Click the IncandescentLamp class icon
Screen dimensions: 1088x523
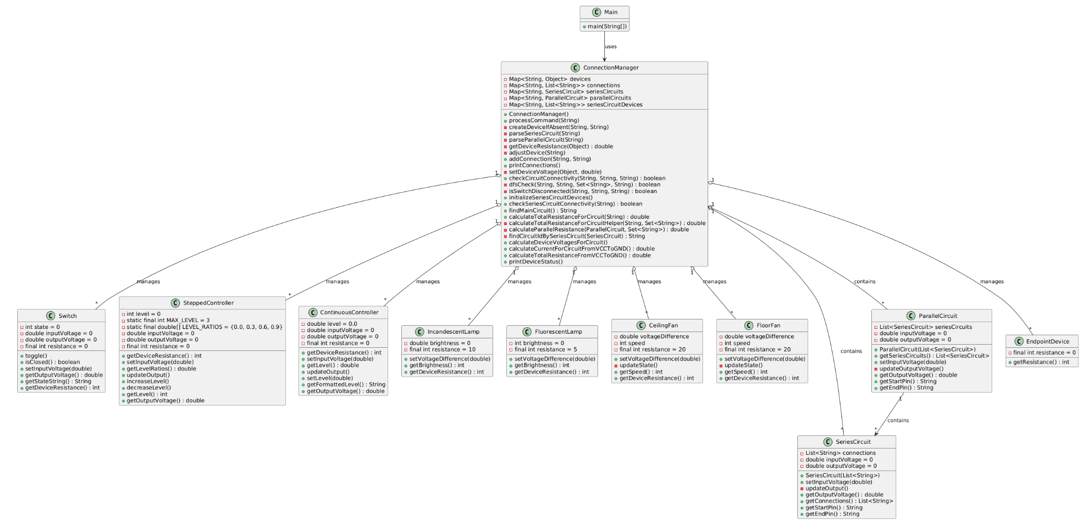419,332
